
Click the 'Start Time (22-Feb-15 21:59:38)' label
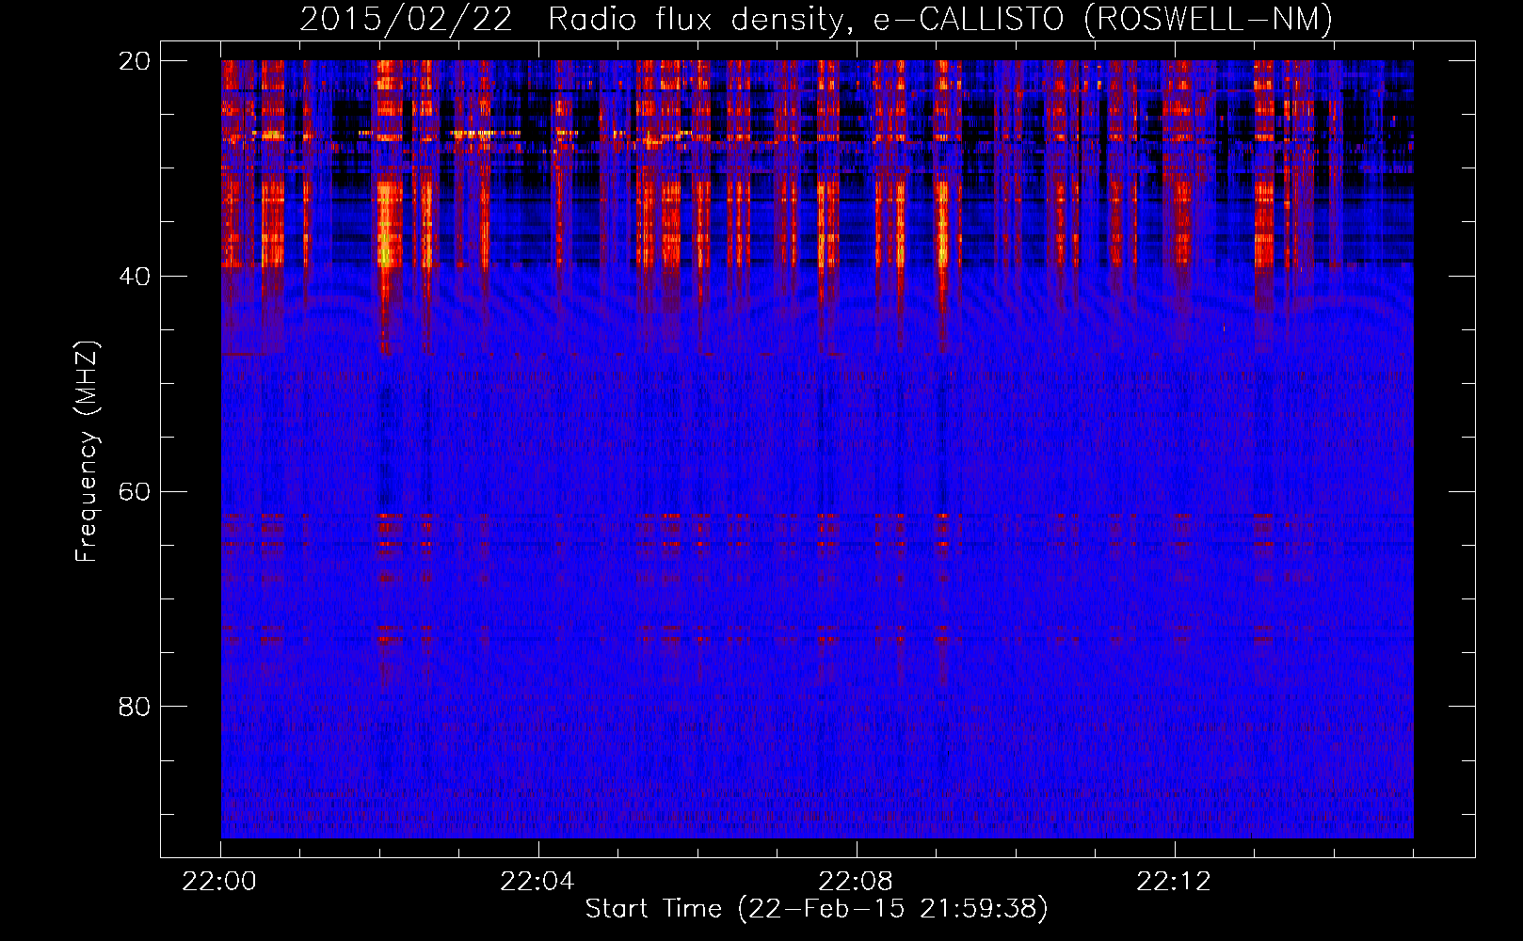point(817,909)
